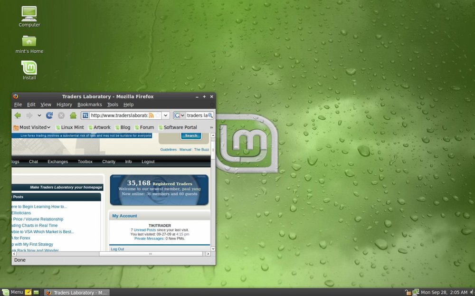The height and width of the screenshot is (296, 475).
Task: Open the Bookmarks menu
Action: coord(90,105)
